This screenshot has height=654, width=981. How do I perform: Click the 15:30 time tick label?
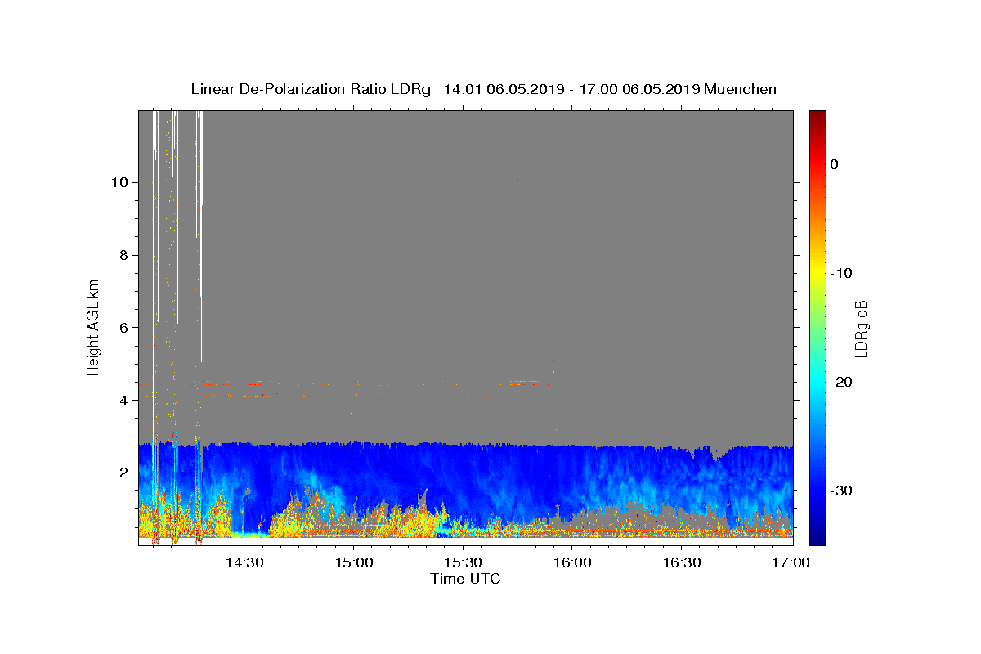coord(463,562)
